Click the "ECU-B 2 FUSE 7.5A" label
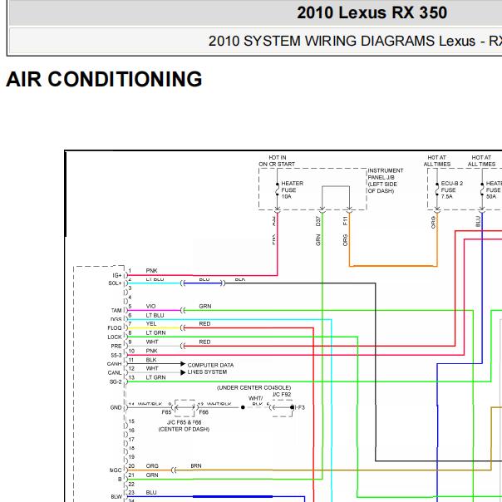The image size is (502, 502). click(x=452, y=189)
